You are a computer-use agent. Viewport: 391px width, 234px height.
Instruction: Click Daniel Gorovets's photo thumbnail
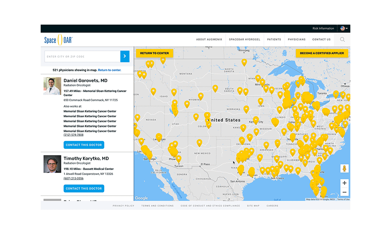point(52,86)
